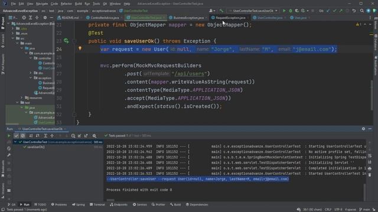Viewport: 378px width, 212px height.
Task: Collapse all test results in Run panel
Action: [52, 136]
